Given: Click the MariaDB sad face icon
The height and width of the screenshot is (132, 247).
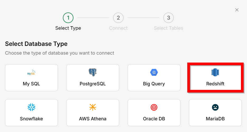Looking at the screenshot, I should pyautogui.click(x=215, y=107).
